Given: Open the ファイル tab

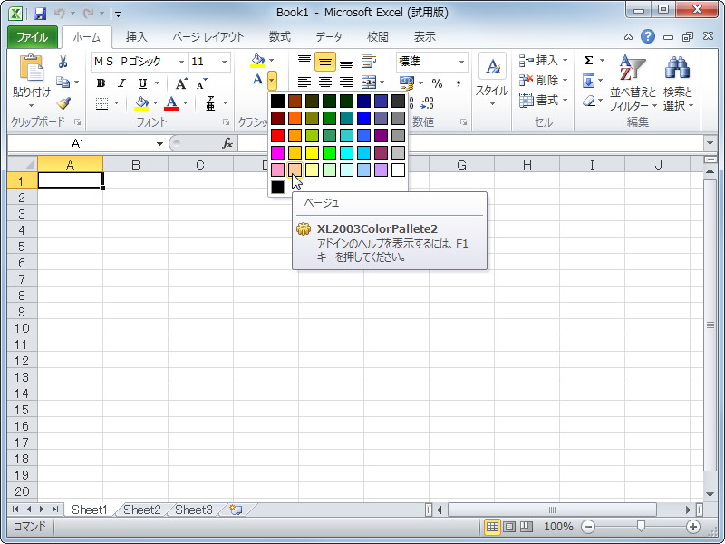Looking at the screenshot, I should tap(33, 37).
